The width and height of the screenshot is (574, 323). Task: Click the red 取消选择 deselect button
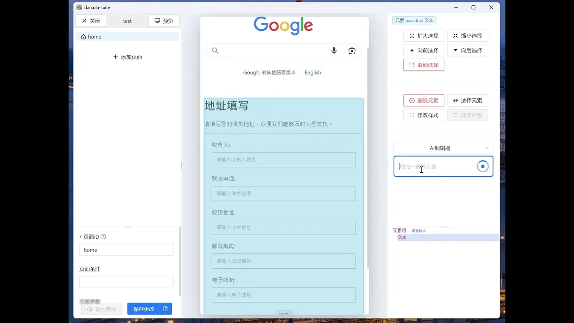[x=424, y=65]
